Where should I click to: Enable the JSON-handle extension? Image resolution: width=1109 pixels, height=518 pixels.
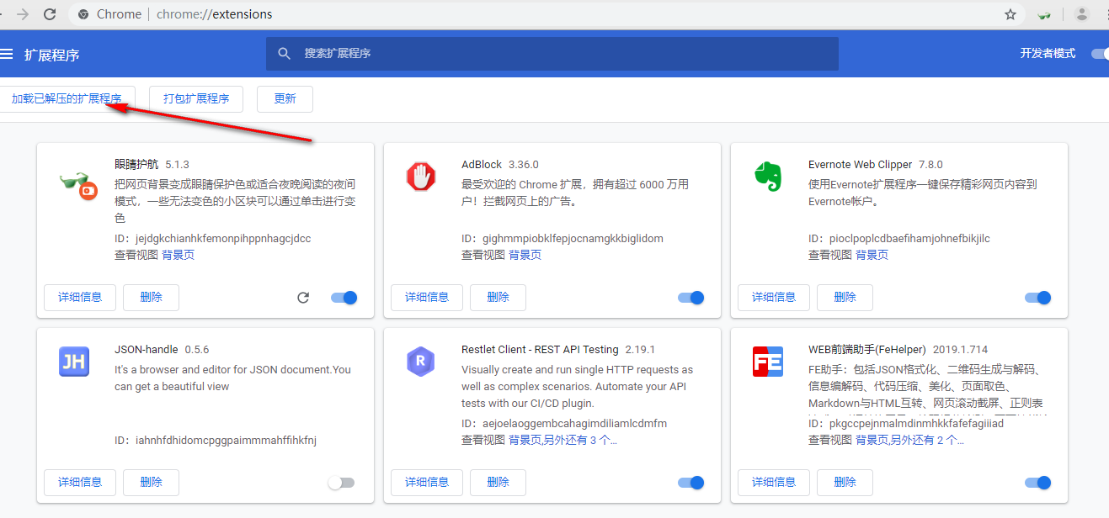pyautogui.click(x=342, y=482)
